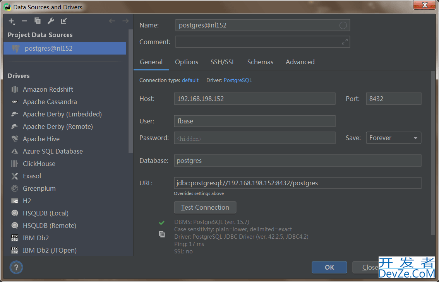
Task: Click the Name input field
Action: [x=262, y=25]
